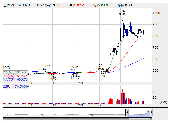The image size is (171, 123).
Task: Click the 11/22 495 price annotation
Action: click(46, 68)
